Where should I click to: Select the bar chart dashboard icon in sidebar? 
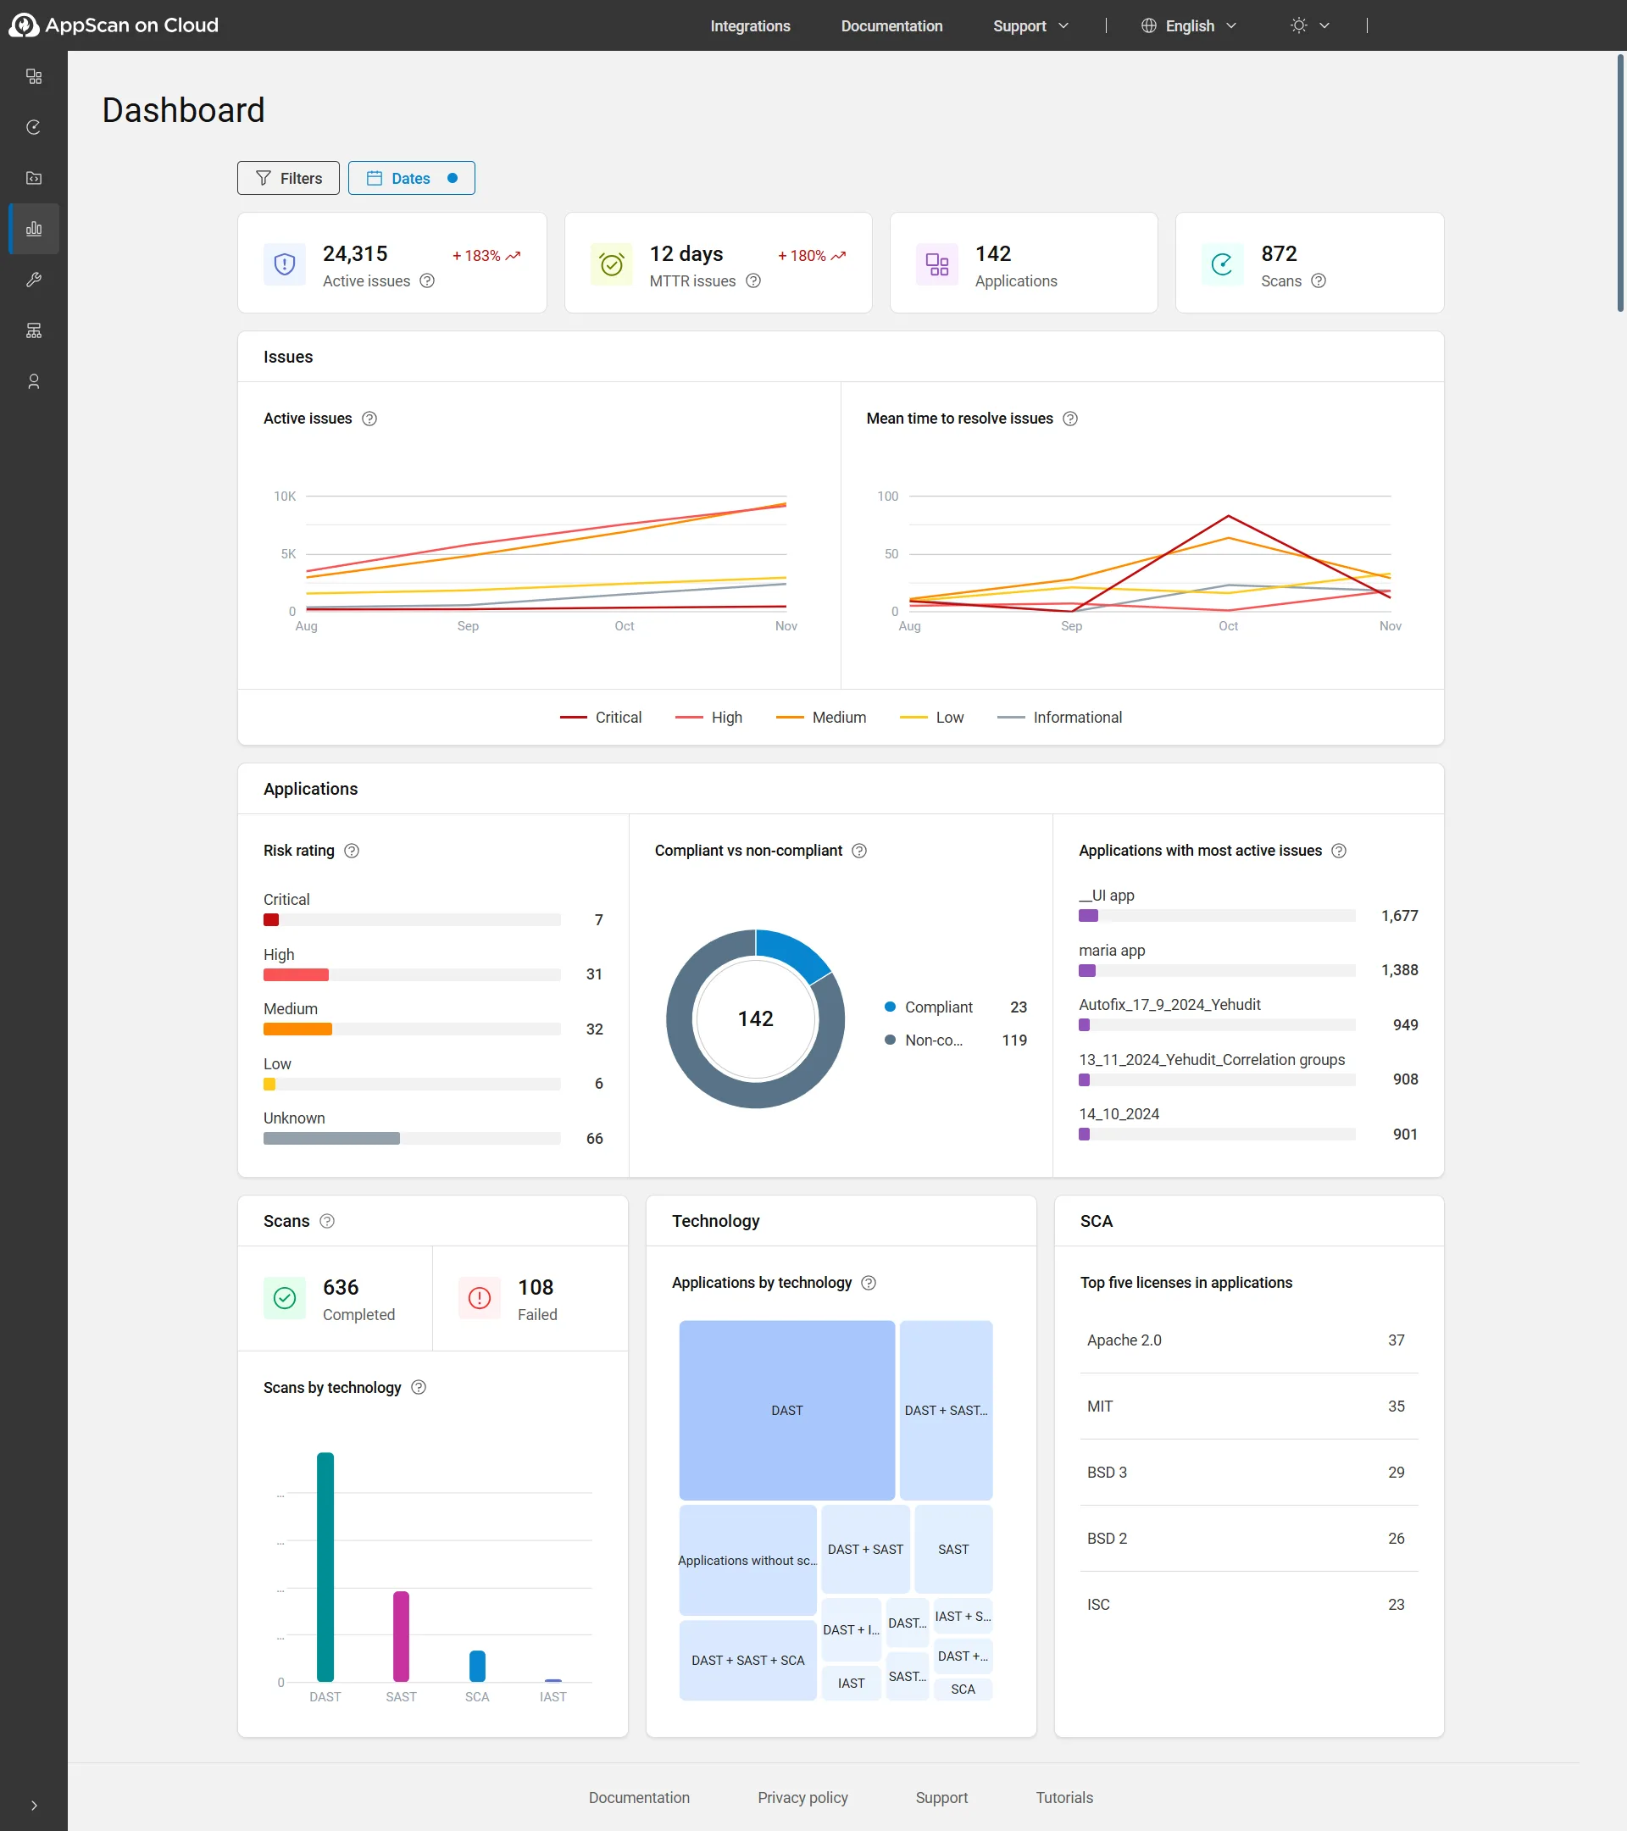point(33,229)
